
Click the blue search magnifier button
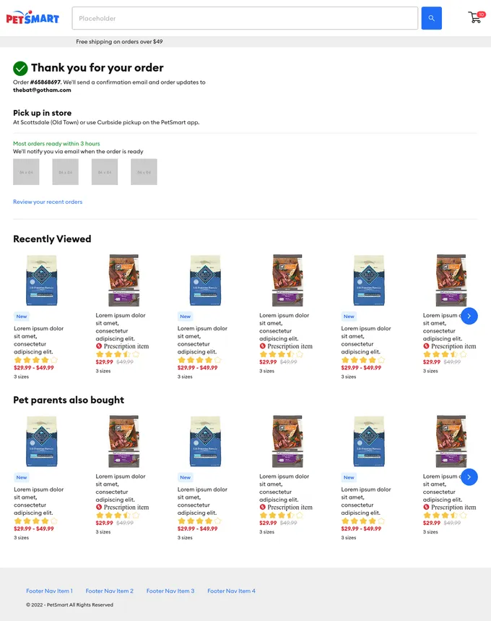[x=431, y=18]
